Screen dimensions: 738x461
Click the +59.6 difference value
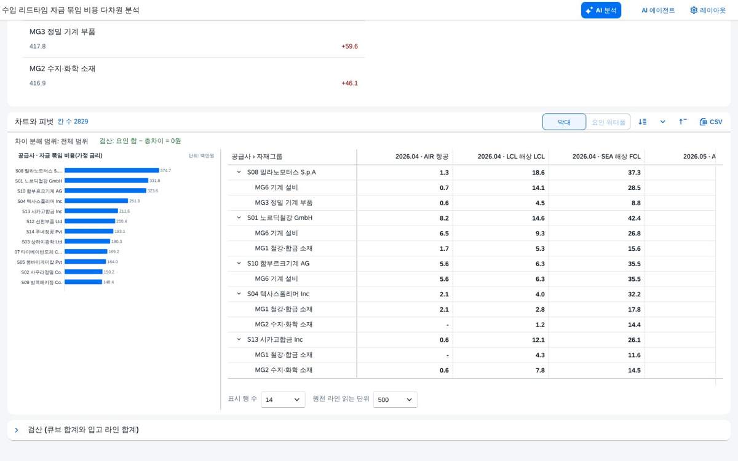tap(349, 46)
